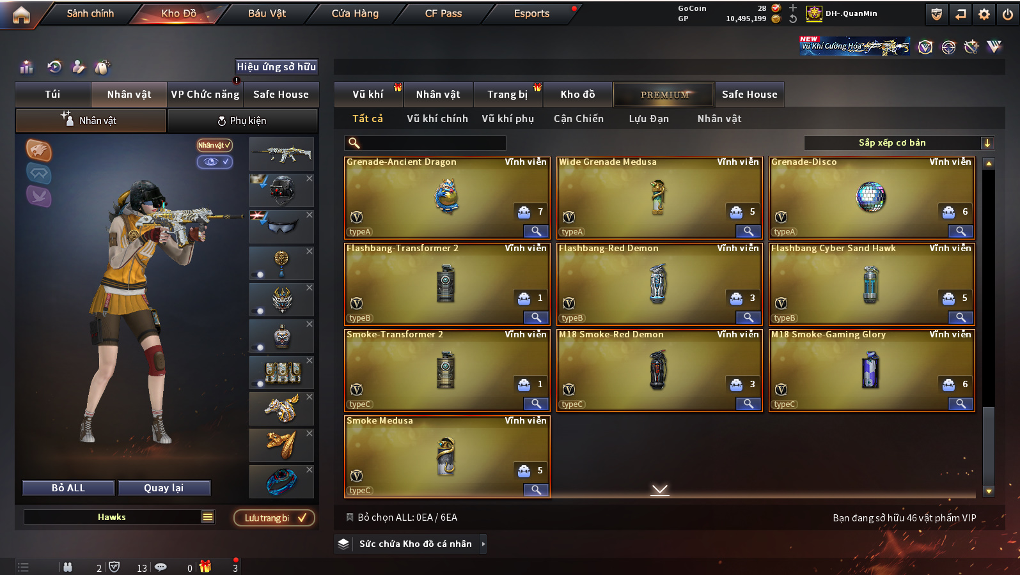Open the home icon at the top left
Viewport: 1020px width, 575px height.
coord(21,15)
